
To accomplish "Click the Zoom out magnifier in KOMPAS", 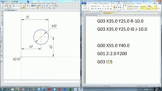I will (45, 6).
